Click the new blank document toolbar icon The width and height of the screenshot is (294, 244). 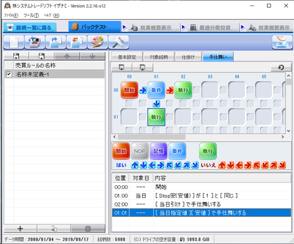(13, 42)
